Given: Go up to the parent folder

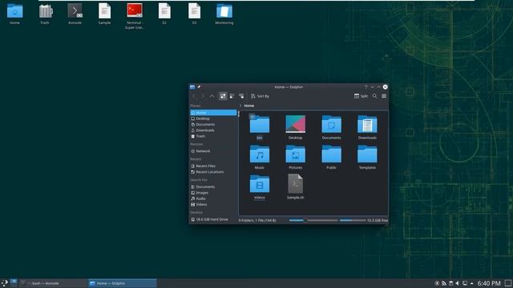Looking at the screenshot, I should 212,96.
